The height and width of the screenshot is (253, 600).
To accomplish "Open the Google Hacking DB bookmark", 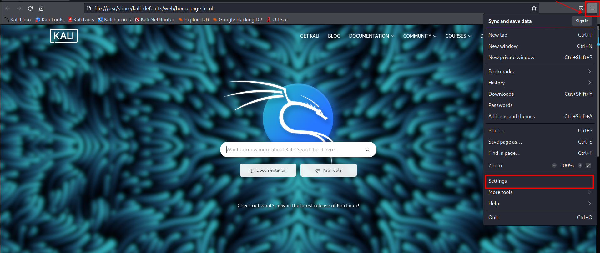I will [x=238, y=19].
